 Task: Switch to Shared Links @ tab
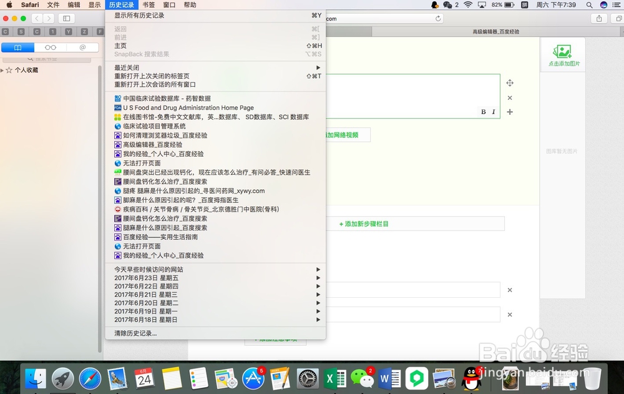pyautogui.click(x=82, y=47)
